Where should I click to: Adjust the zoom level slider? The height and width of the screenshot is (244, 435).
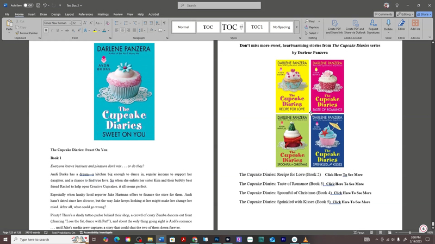pos(410,233)
